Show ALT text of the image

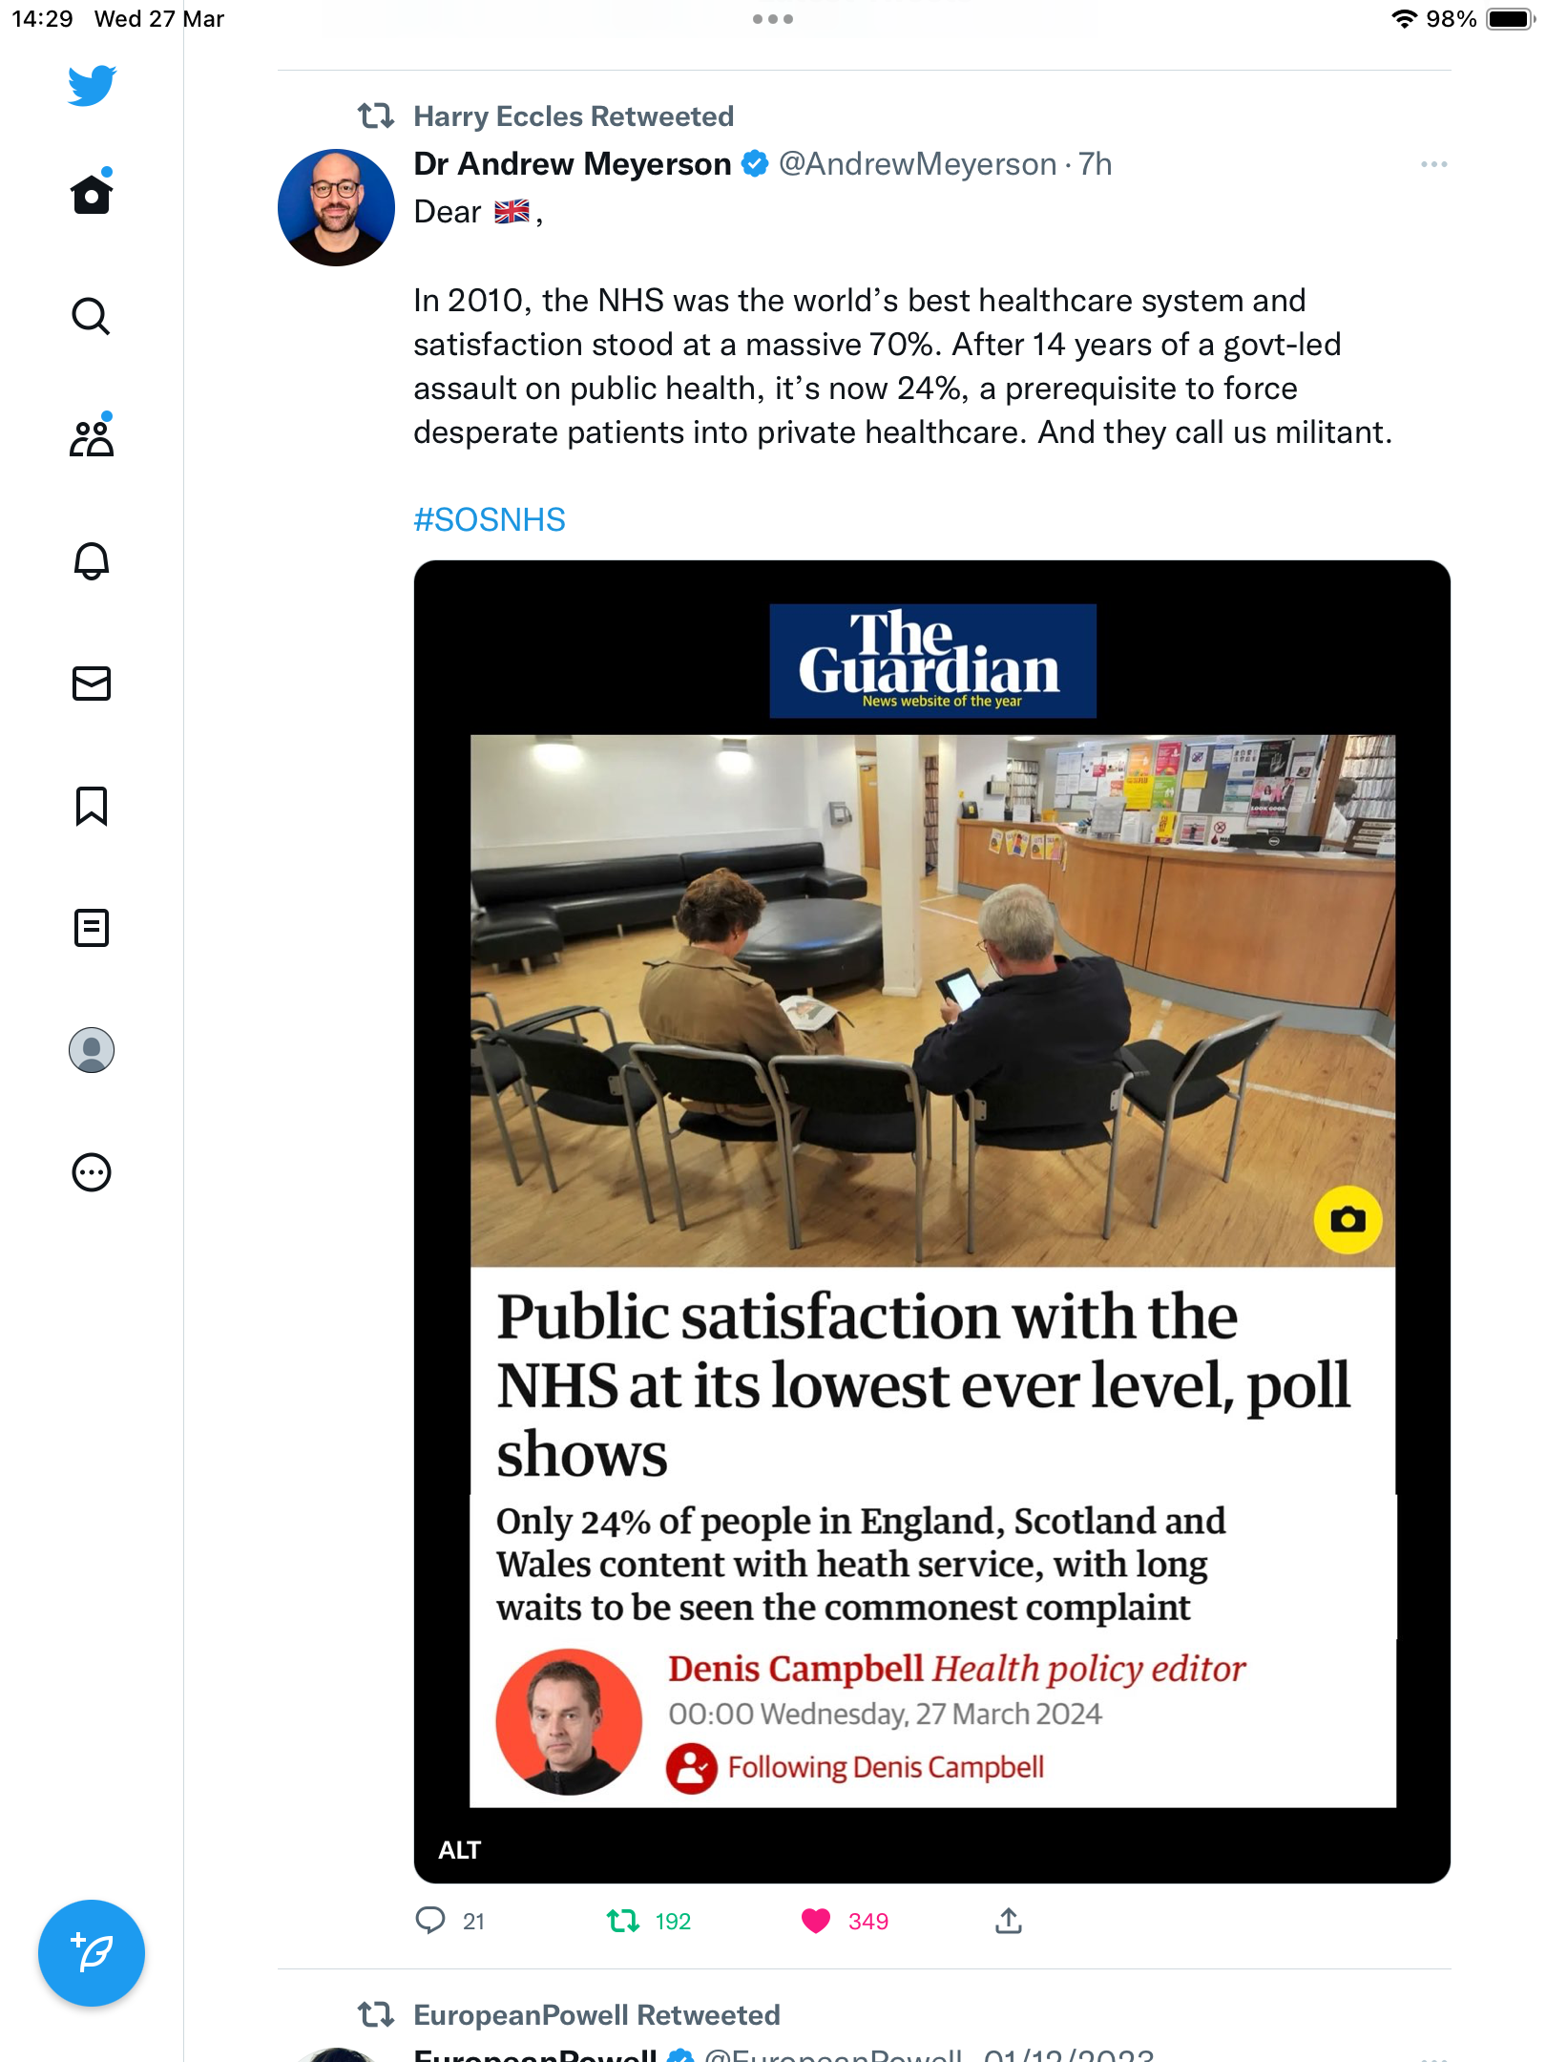(459, 1850)
